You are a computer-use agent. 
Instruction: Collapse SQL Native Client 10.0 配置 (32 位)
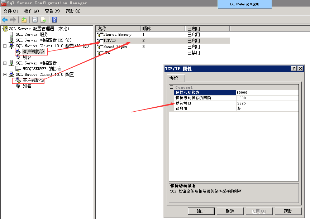tap(5, 46)
